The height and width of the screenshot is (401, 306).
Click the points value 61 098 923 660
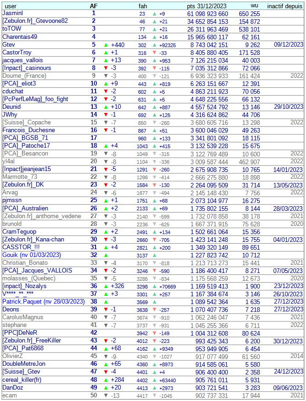coord(208,14)
